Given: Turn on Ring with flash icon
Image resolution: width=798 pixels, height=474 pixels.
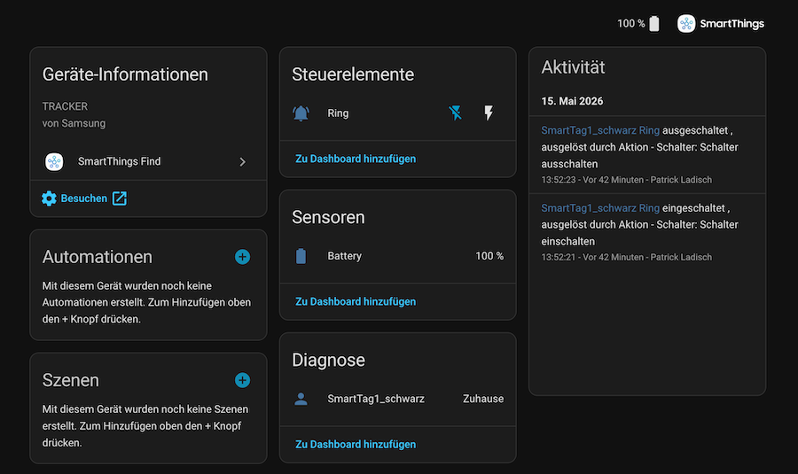Looking at the screenshot, I should [489, 113].
